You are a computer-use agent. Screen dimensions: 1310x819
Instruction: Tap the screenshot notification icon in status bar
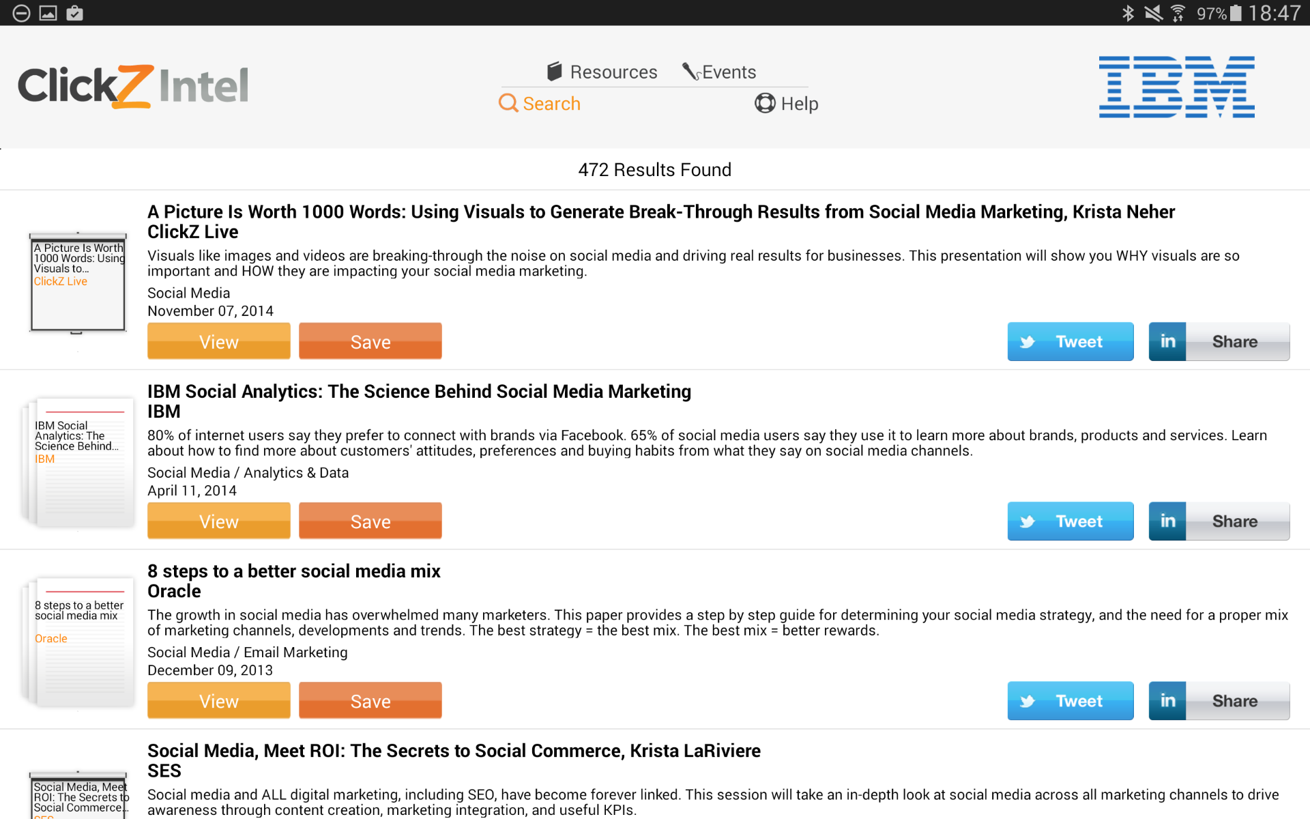click(46, 12)
